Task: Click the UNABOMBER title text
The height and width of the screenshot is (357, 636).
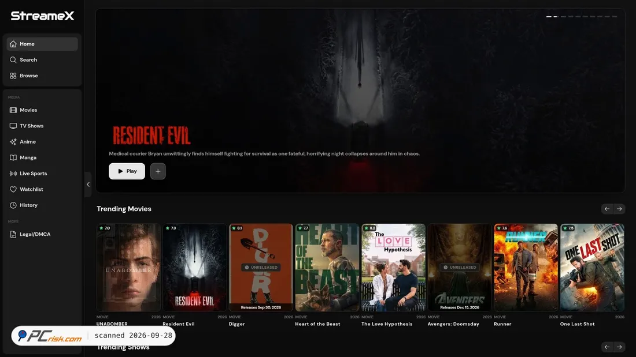Action: (x=112, y=324)
